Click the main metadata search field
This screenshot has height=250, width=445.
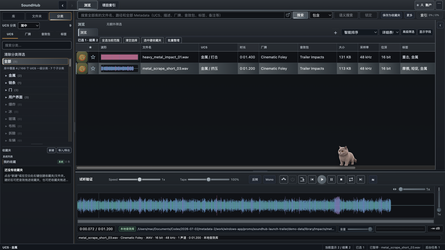click(x=181, y=15)
